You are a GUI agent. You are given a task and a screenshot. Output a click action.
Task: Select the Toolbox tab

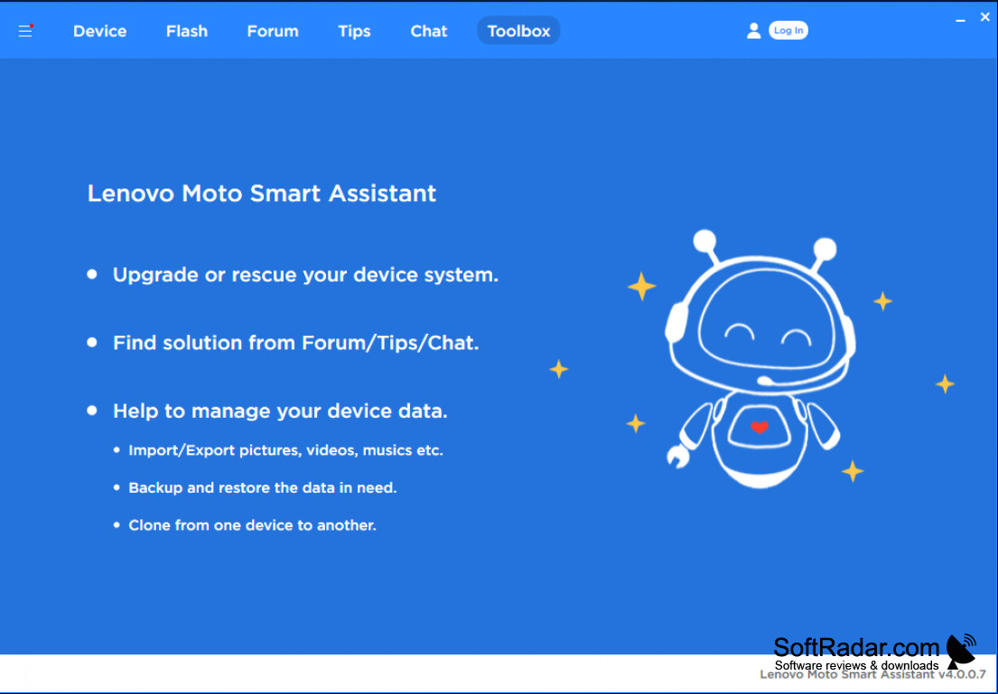518,31
